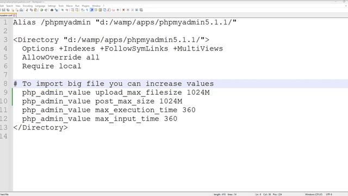Click the 'Alias /phpmyadmin' line of text
This screenshot has height=196, width=348.
(x=125, y=22)
